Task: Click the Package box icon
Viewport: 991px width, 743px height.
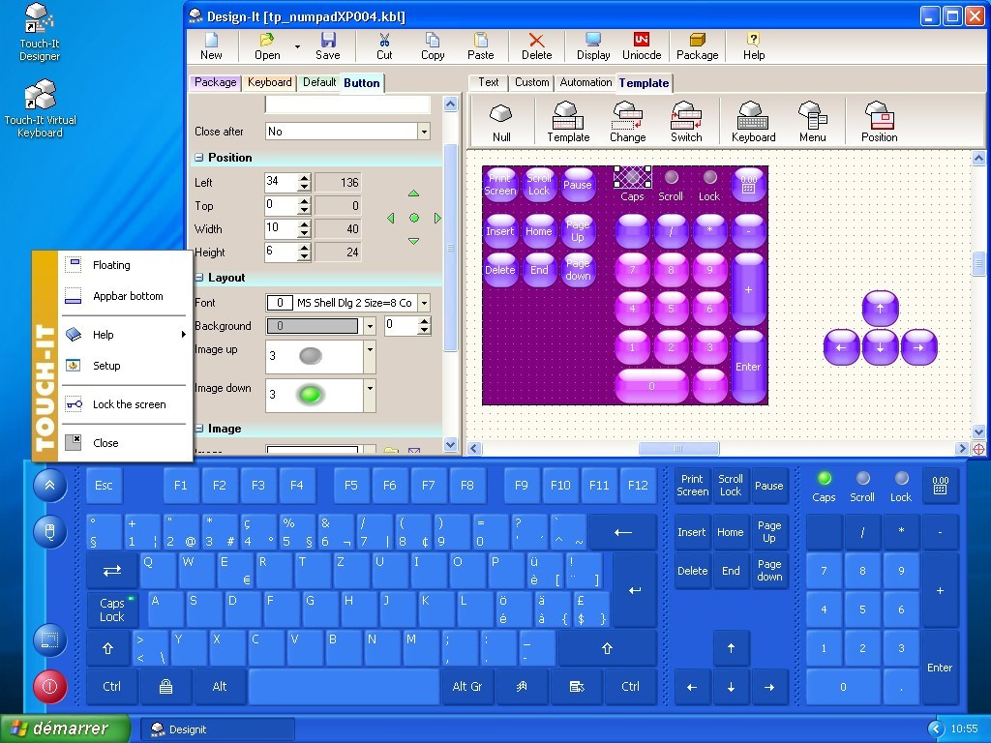Action: click(x=697, y=41)
